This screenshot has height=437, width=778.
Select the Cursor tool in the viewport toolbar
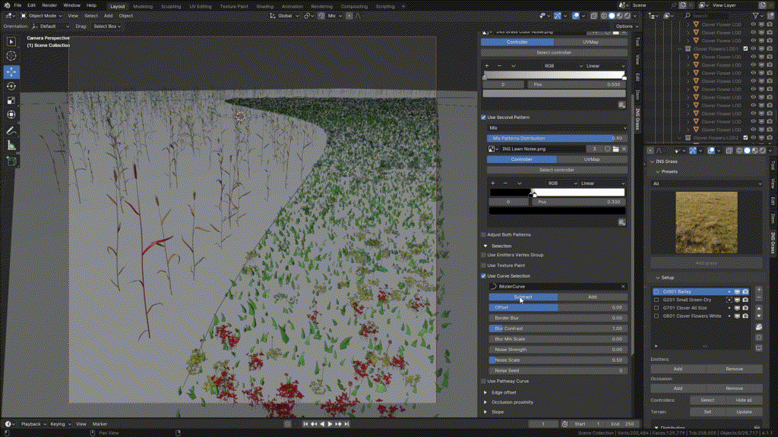[11, 56]
